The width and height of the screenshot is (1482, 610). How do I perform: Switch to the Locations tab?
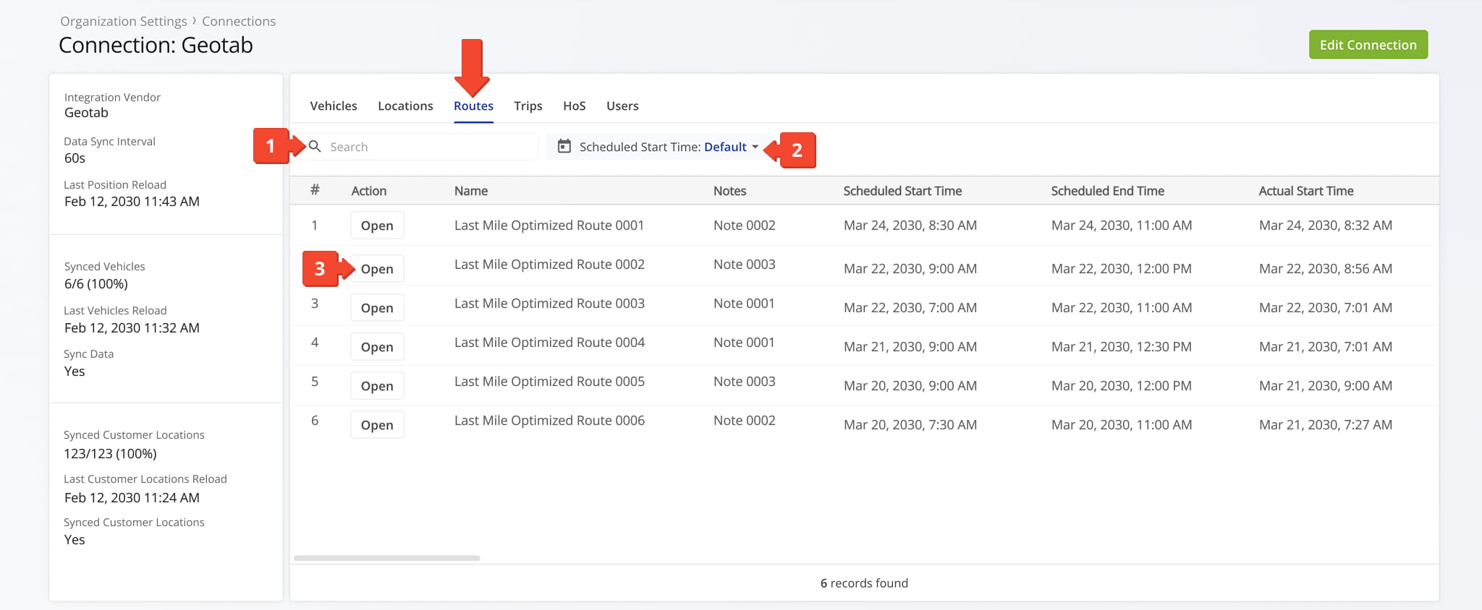[x=405, y=106]
